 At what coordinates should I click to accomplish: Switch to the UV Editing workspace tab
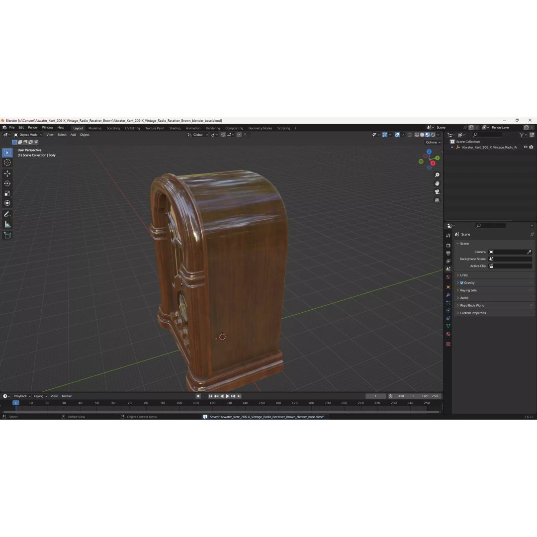(132, 128)
